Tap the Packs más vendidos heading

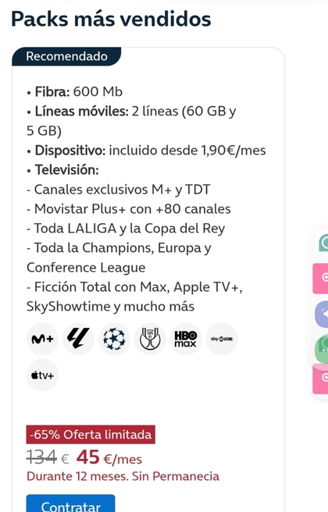coord(111,19)
